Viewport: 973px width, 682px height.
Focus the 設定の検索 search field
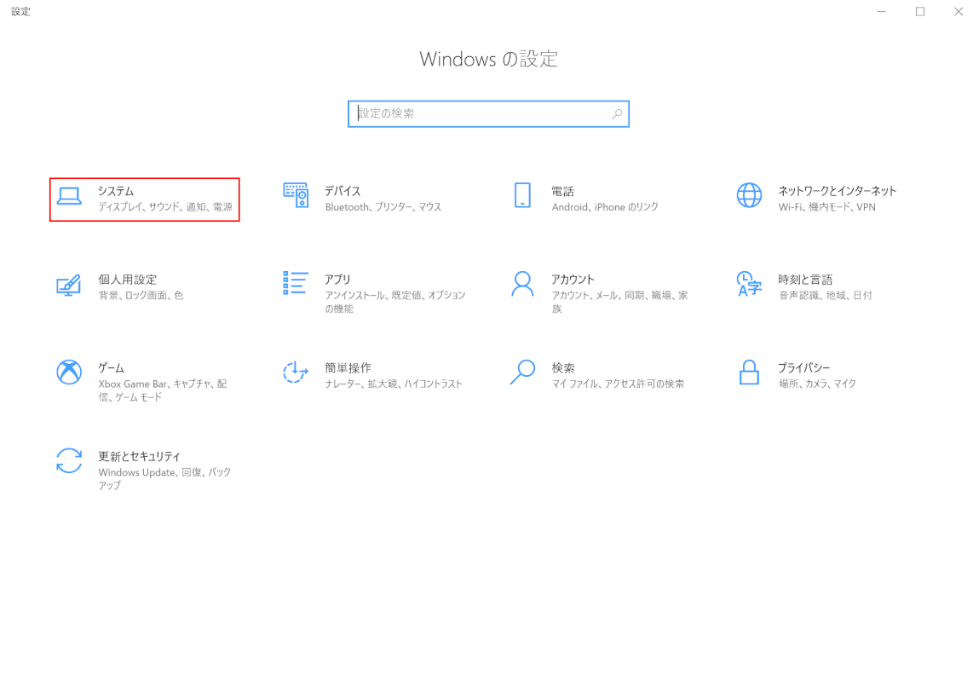click(488, 113)
